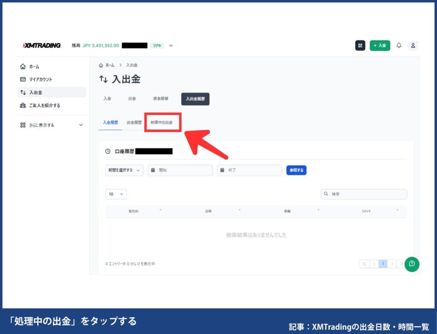The width and height of the screenshot is (437, 334).
Task: Select page 1 in pagination
Action: click(x=383, y=264)
